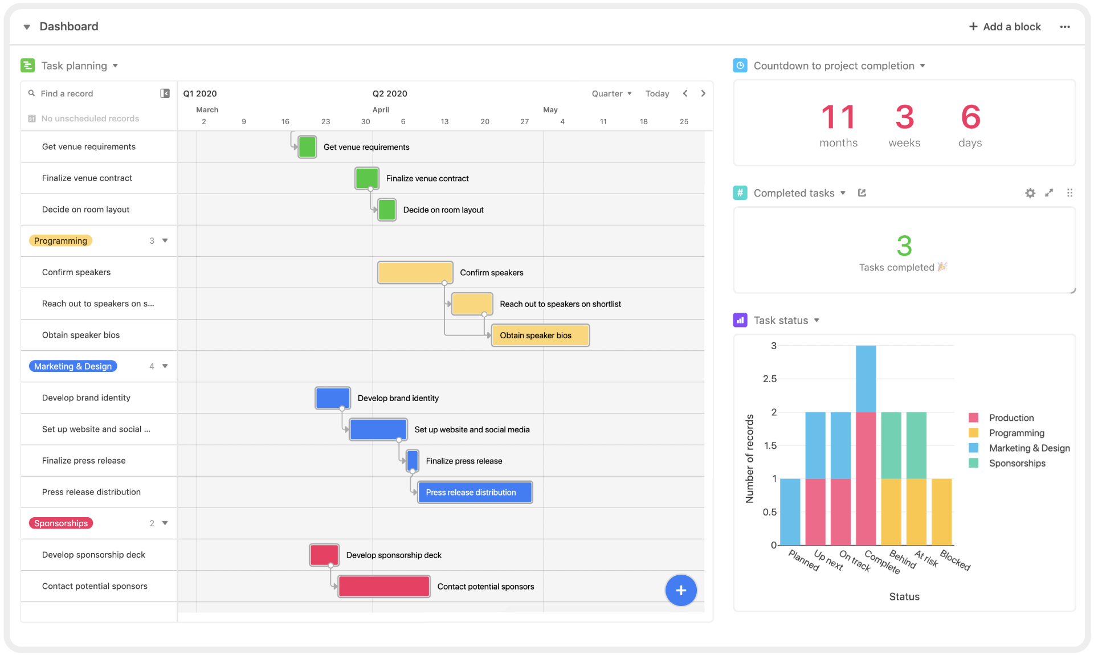Go to previous period with left chevron

pos(685,93)
